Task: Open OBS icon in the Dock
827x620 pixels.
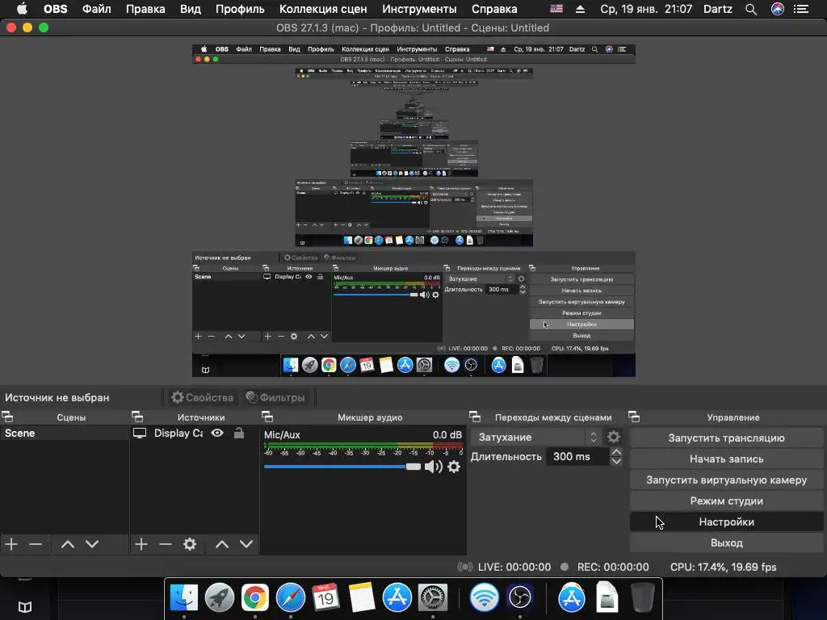Action: 520,597
